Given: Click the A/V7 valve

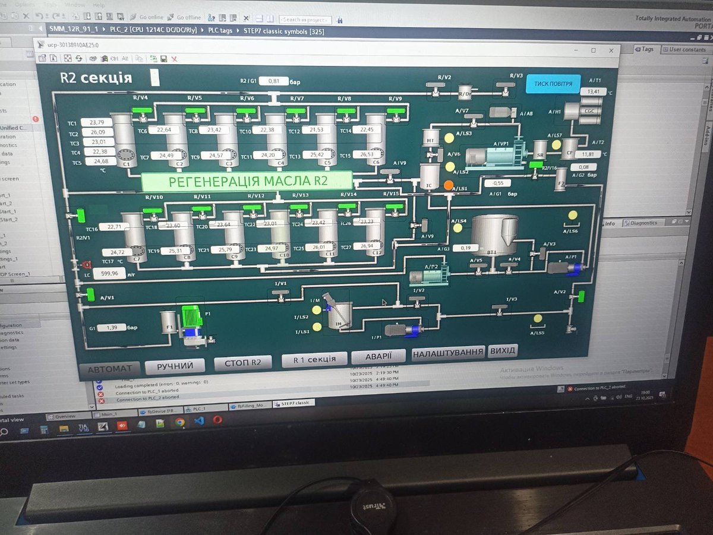Looking at the screenshot, I should (474, 122).
